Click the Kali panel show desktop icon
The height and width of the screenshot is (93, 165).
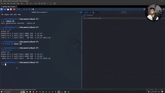(x=5, y=9)
